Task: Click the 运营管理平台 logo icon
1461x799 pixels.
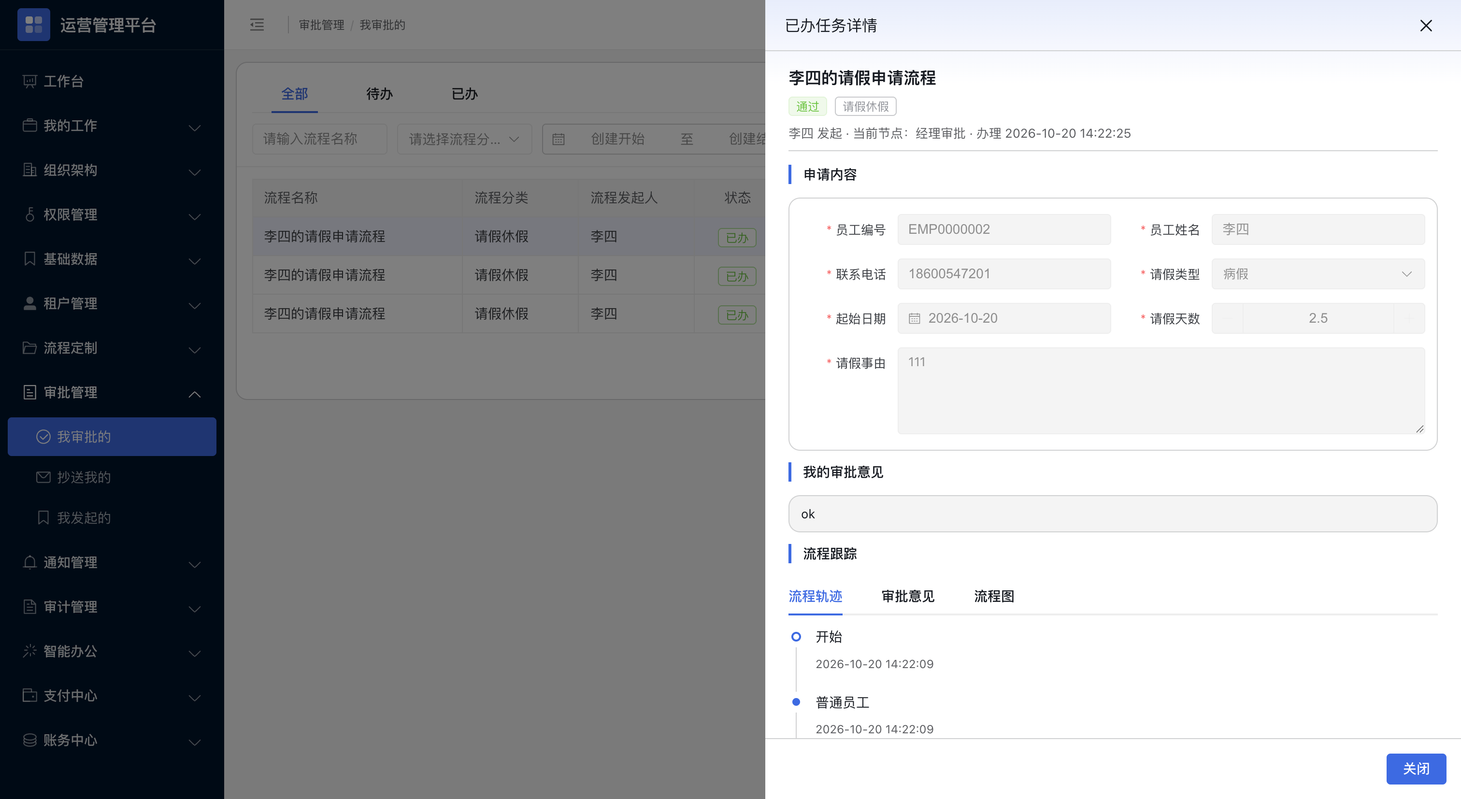Action: tap(33, 24)
